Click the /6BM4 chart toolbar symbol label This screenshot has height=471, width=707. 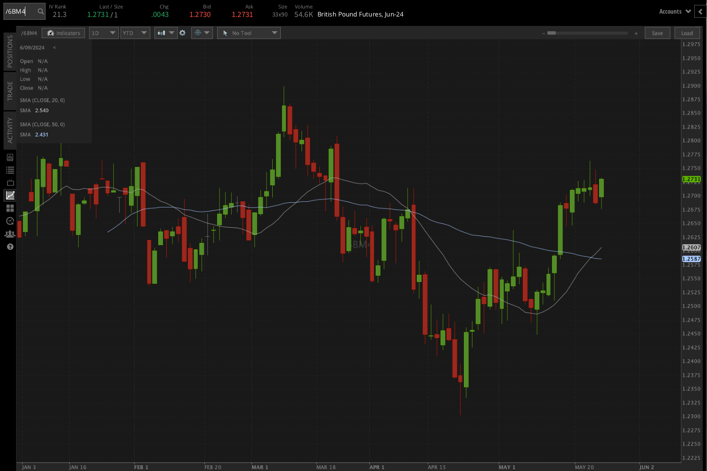coord(29,33)
